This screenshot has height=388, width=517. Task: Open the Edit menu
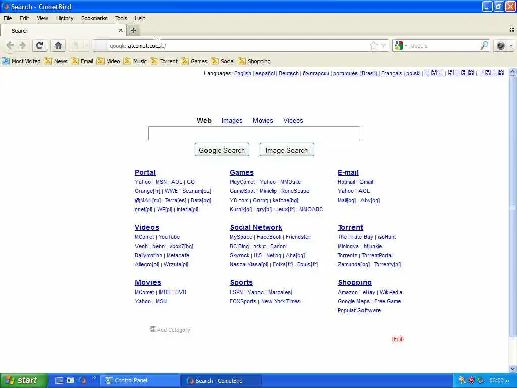pos(24,18)
